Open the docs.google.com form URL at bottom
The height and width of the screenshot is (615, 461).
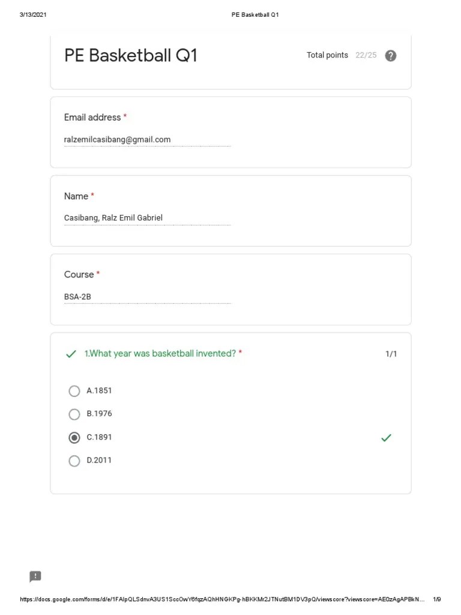pyautogui.click(x=222, y=599)
